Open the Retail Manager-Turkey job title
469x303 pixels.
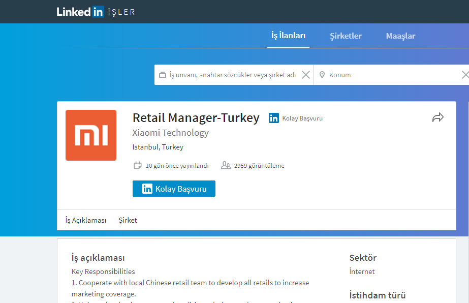tap(196, 118)
